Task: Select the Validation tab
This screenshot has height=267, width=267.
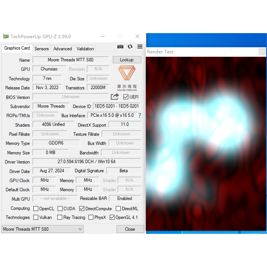Action: [x=85, y=49]
